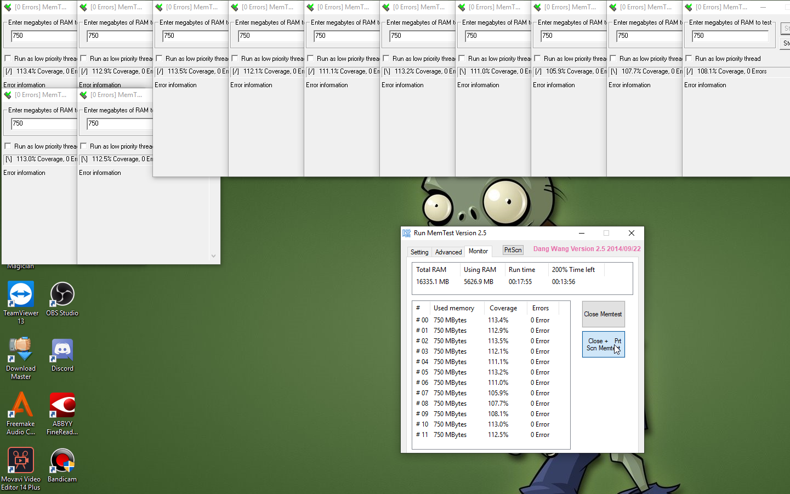Tick low priority checkbox in the 112.9% coverage window
The height and width of the screenshot is (494, 790).
[x=83, y=59]
